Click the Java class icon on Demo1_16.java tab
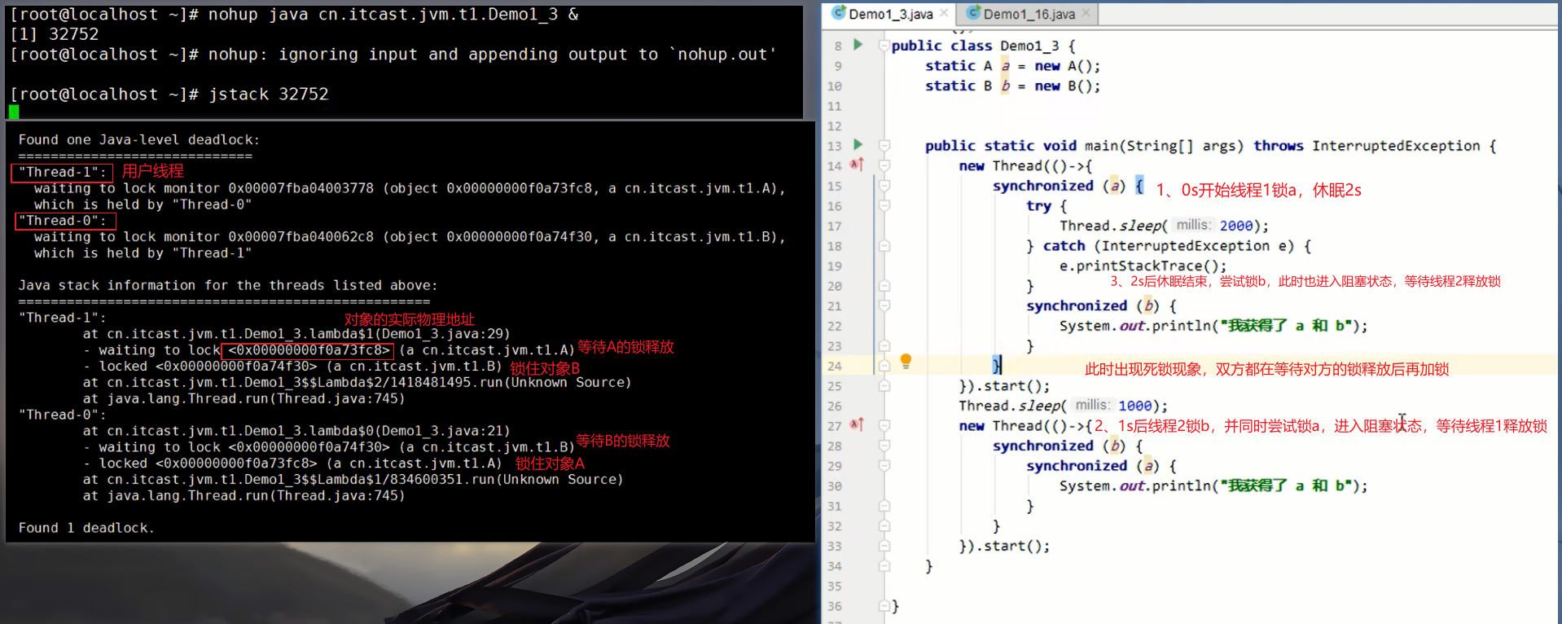The width and height of the screenshot is (1562, 624). pyautogui.click(x=972, y=13)
